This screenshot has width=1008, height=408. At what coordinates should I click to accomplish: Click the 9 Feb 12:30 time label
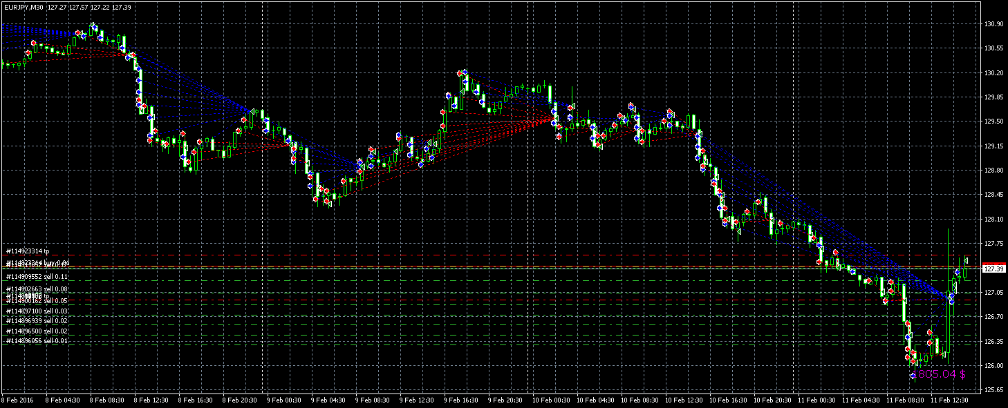point(418,400)
